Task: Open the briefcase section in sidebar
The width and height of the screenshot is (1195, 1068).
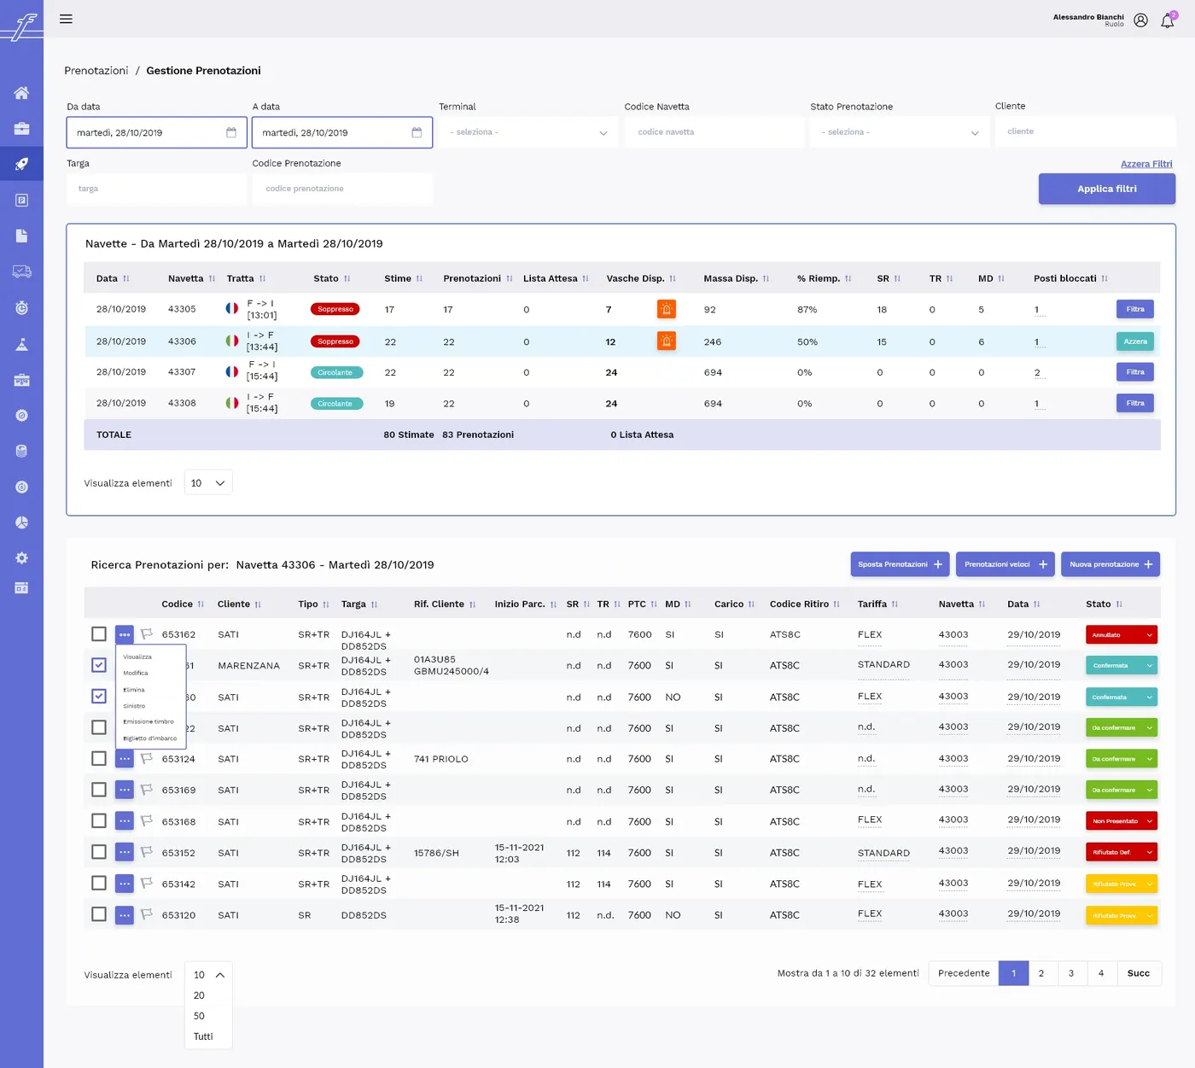Action: (21, 129)
